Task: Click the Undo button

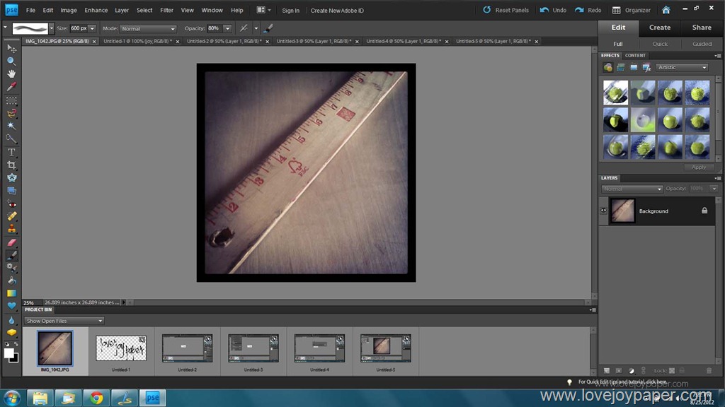Action: coord(553,10)
